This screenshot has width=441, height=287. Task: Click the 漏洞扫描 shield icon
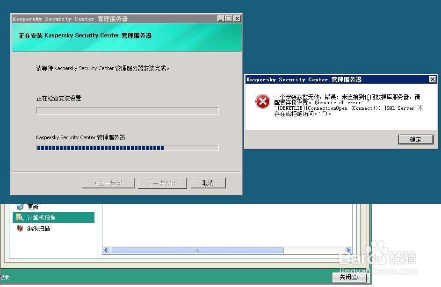pyautogui.click(x=20, y=228)
